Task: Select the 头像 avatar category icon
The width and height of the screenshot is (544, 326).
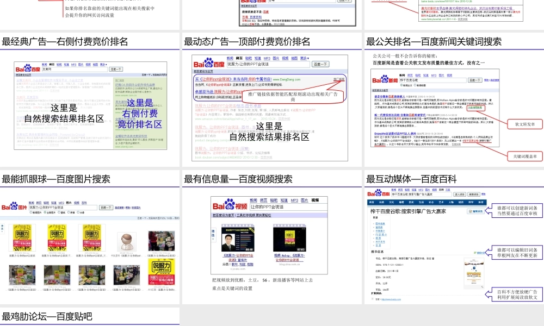Action: 79,212
